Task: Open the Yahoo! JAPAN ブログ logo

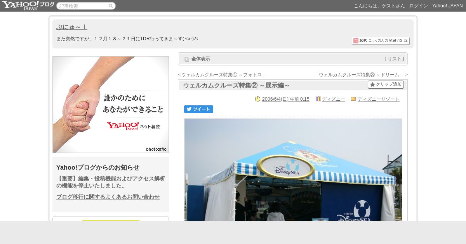Action: [x=28, y=5]
